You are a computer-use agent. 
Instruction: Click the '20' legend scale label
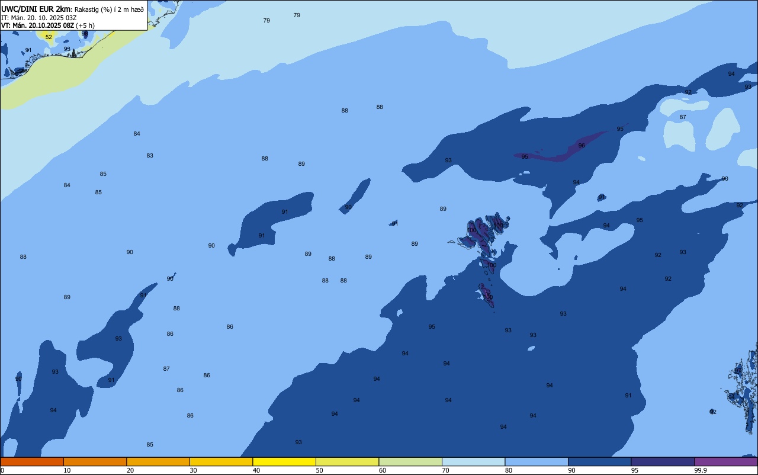pos(130,470)
